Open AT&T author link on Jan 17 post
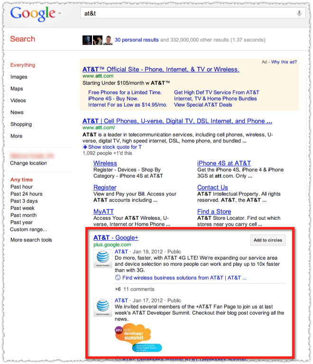This screenshot has height=364, width=313. [x=121, y=300]
